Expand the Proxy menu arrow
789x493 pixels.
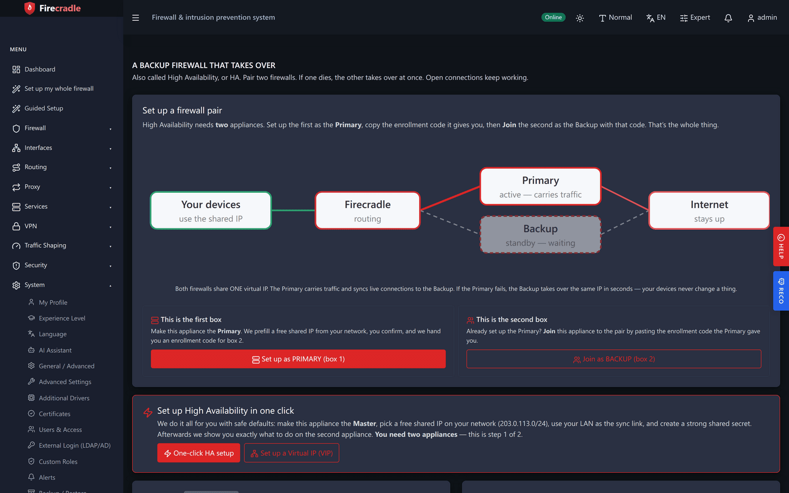coord(110,187)
